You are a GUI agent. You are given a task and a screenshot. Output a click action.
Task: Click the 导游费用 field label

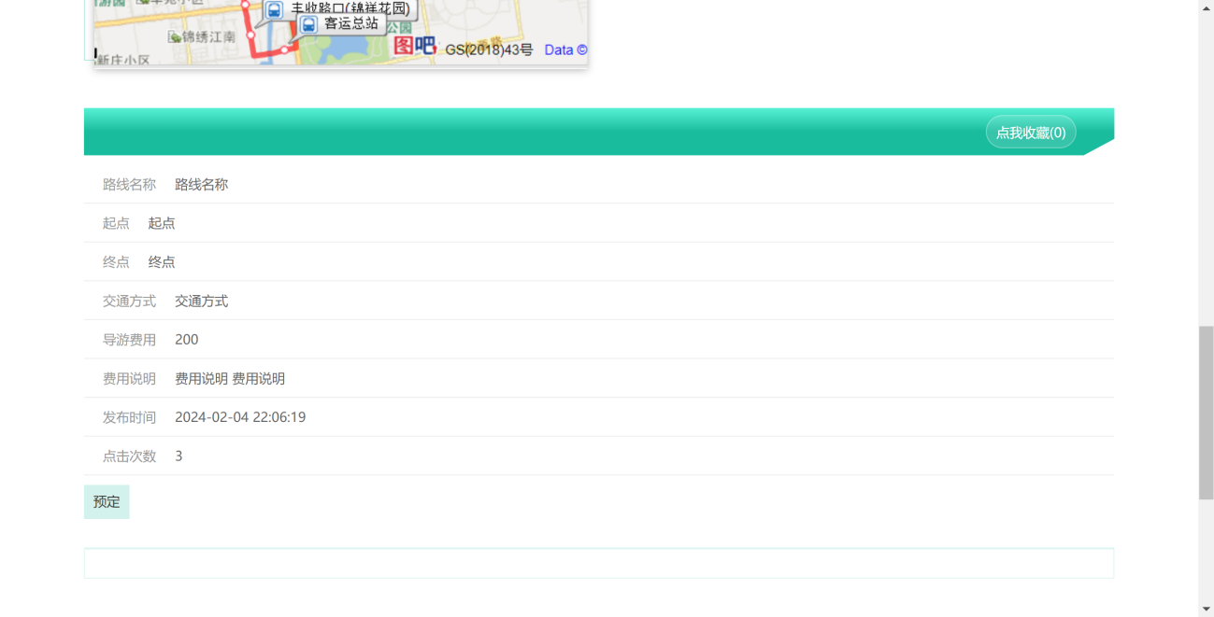129,340
